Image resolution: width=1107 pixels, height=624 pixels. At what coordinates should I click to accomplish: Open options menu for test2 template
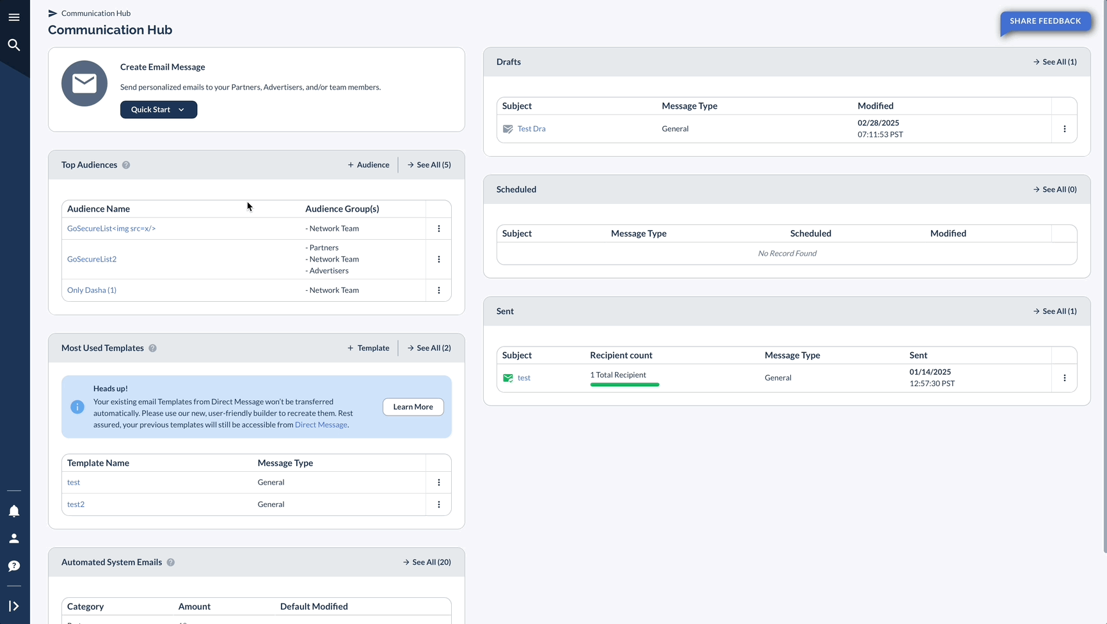439,504
